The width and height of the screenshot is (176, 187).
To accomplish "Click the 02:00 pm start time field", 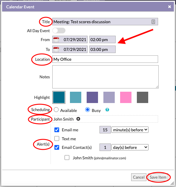I will (x=102, y=40).
